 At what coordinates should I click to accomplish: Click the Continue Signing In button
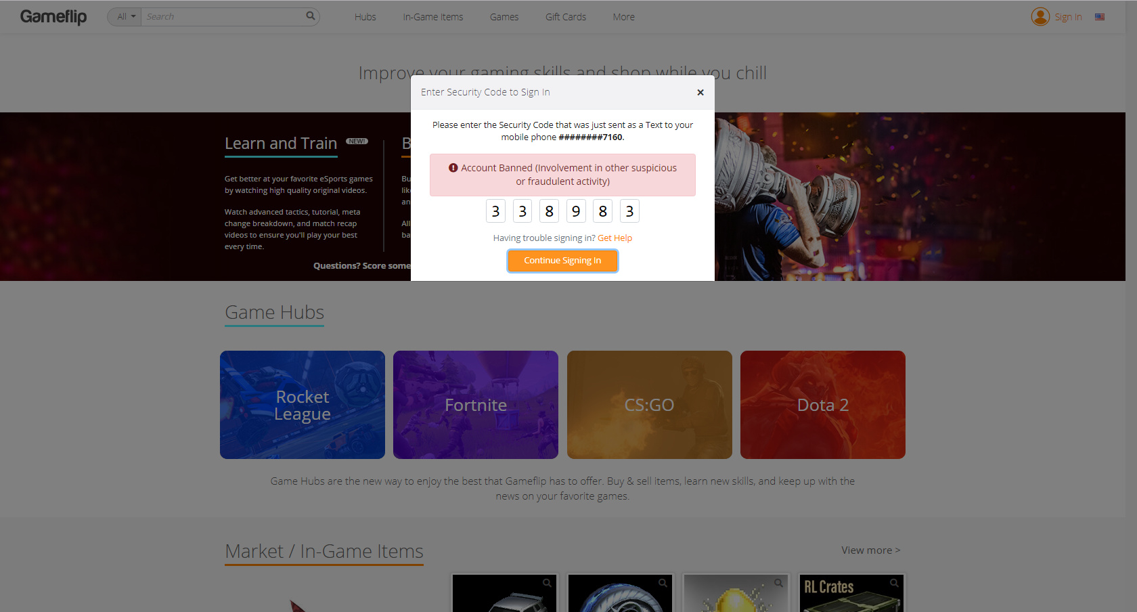click(562, 261)
